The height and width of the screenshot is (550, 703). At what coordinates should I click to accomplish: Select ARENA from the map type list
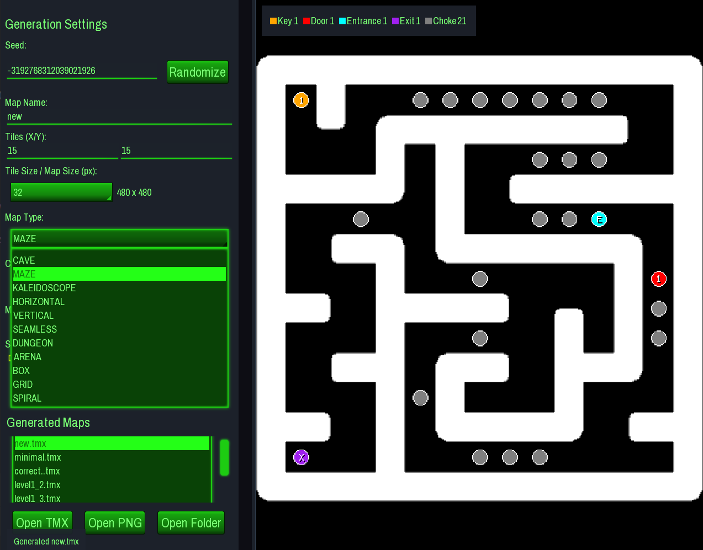[x=119, y=357]
